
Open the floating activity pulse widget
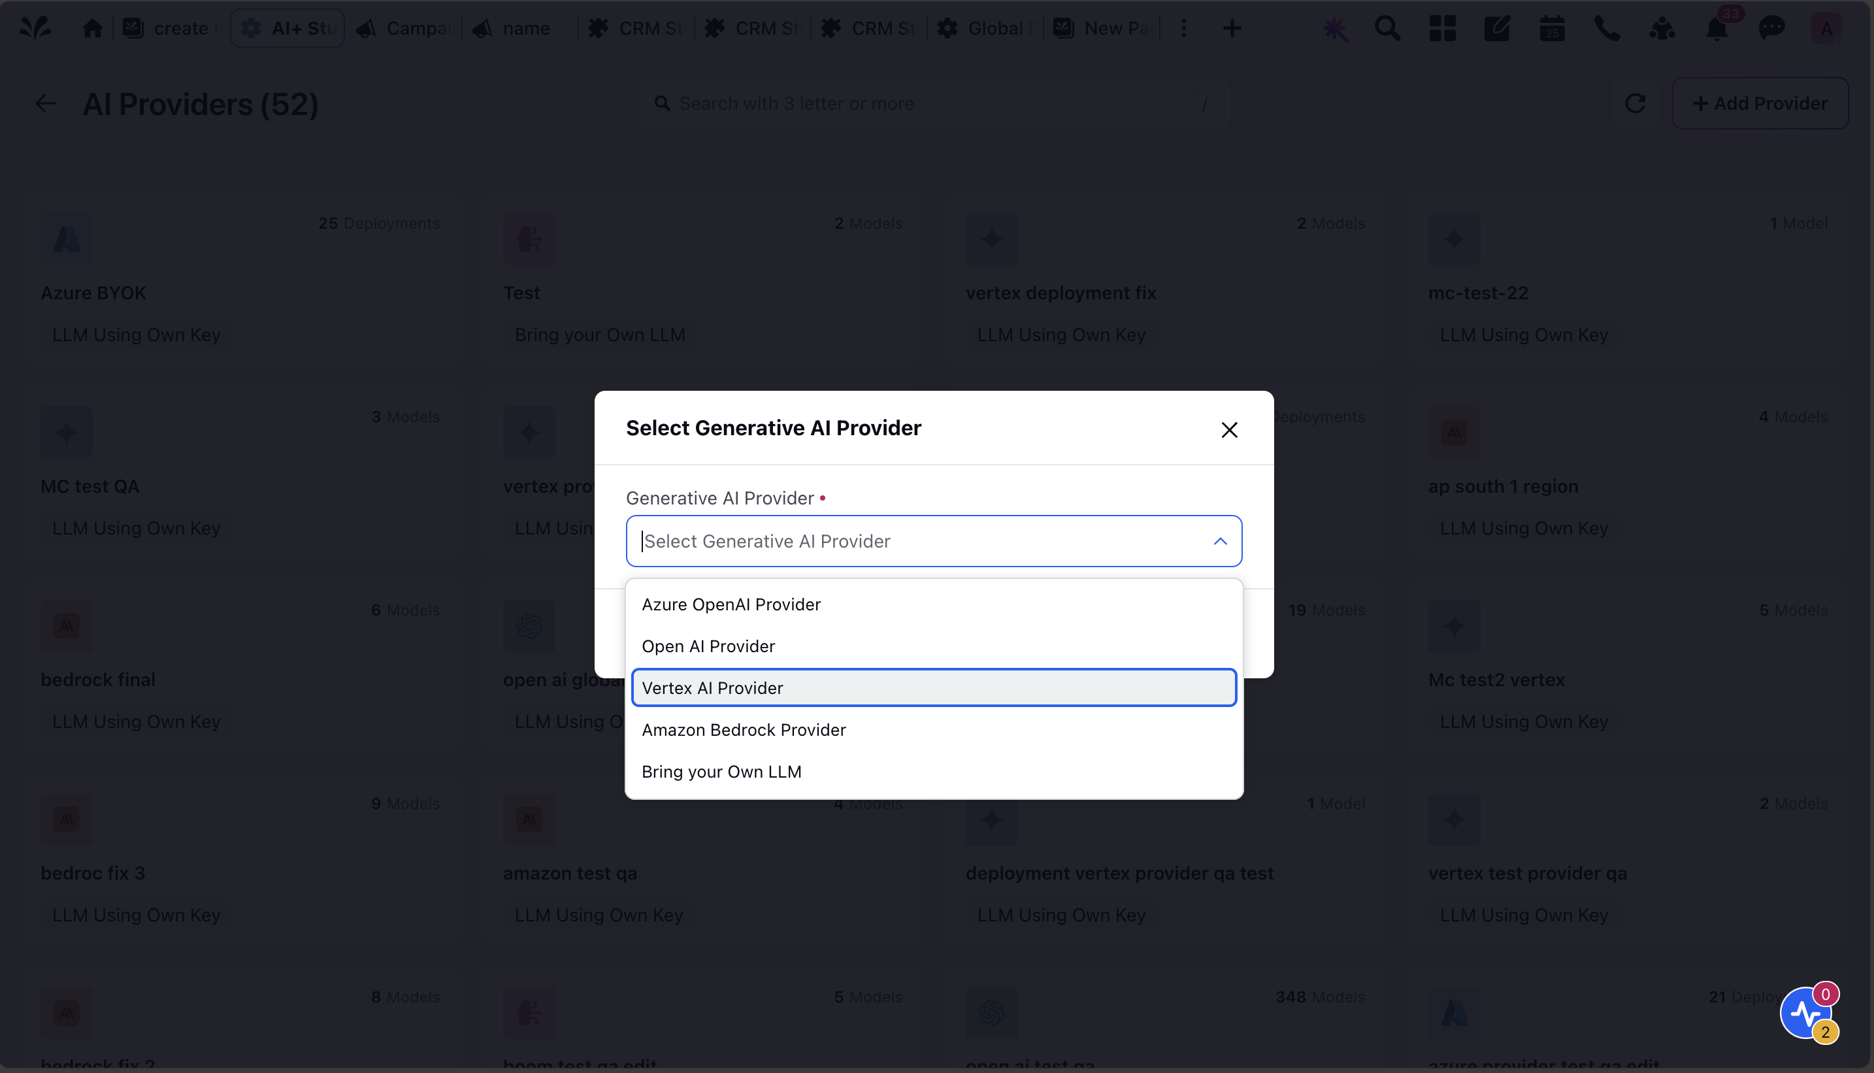click(x=1806, y=1013)
